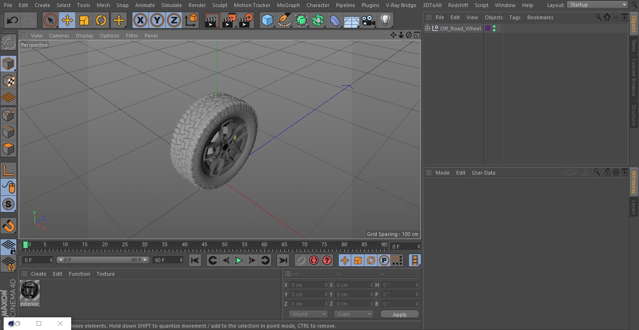Open the Scale mode dropdown
Screen dimensions: 639x330
(354, 314)
